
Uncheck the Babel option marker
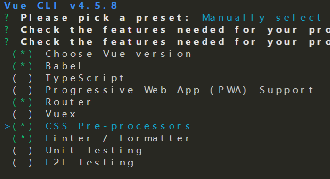(22, 66)
